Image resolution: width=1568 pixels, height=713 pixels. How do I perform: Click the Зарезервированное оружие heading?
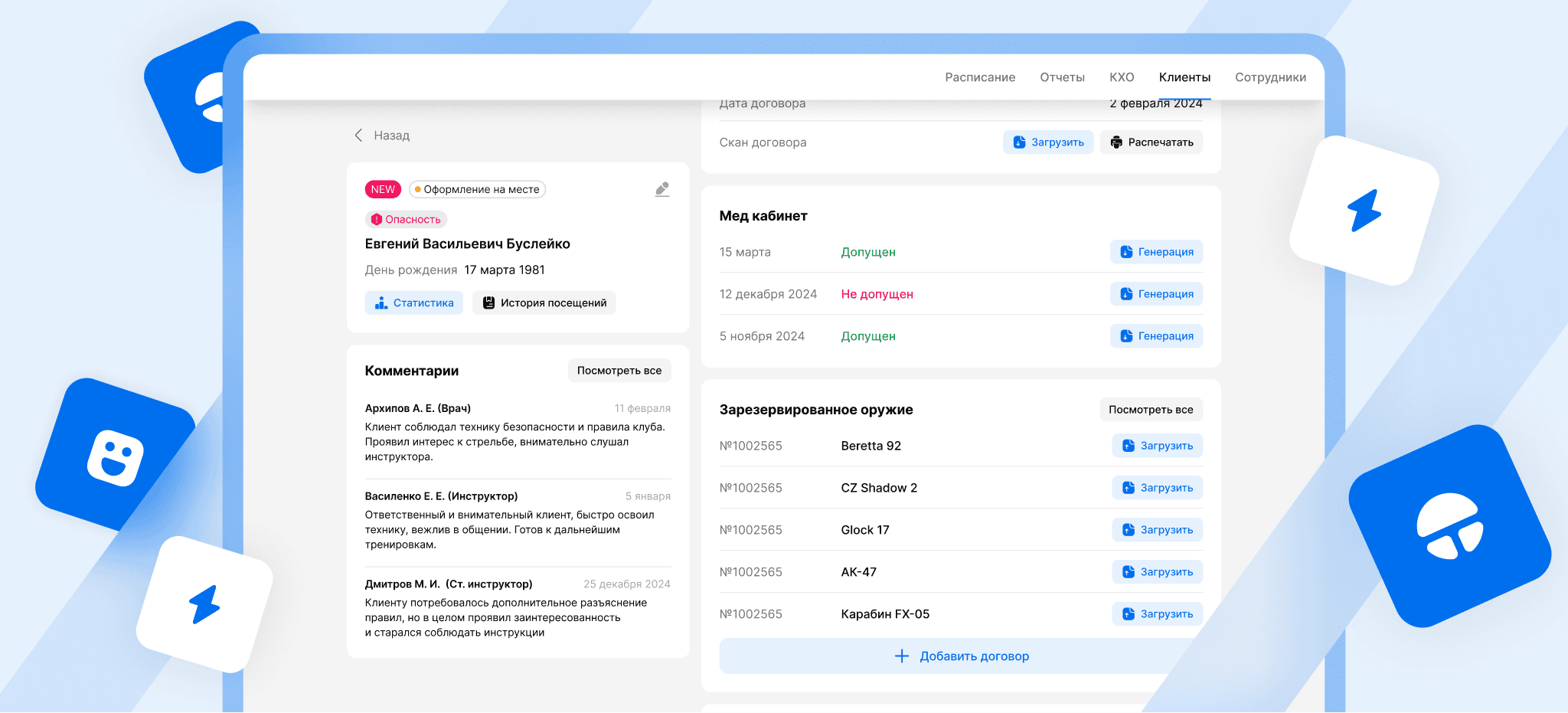point(816,410)
